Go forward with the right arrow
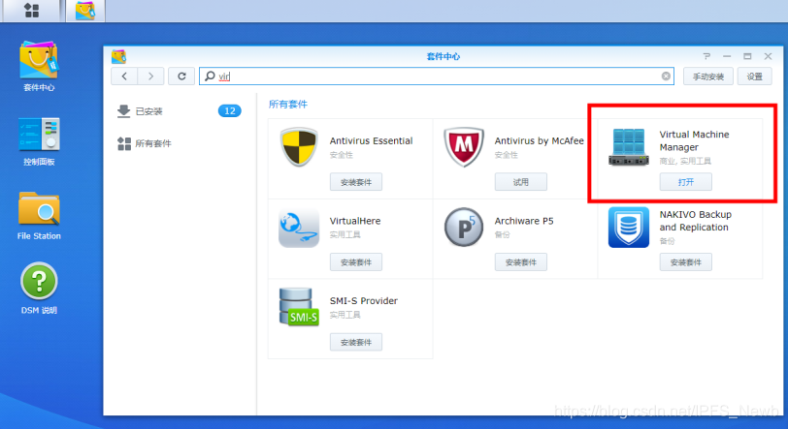The width and height of the screenshot is (788, 429). point(150,77)
